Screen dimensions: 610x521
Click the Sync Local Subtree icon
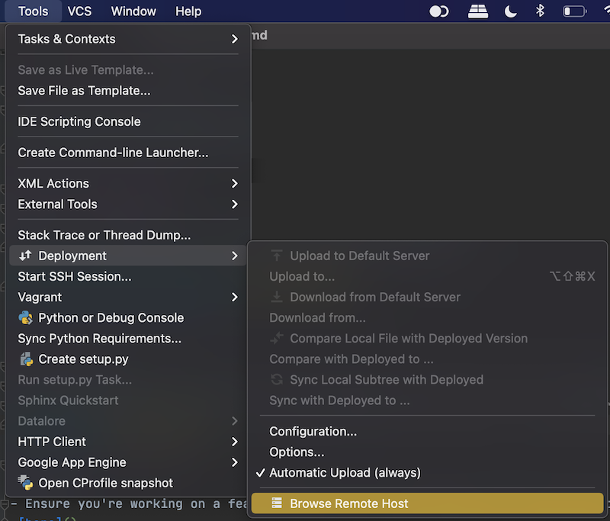tap(277, 379)
